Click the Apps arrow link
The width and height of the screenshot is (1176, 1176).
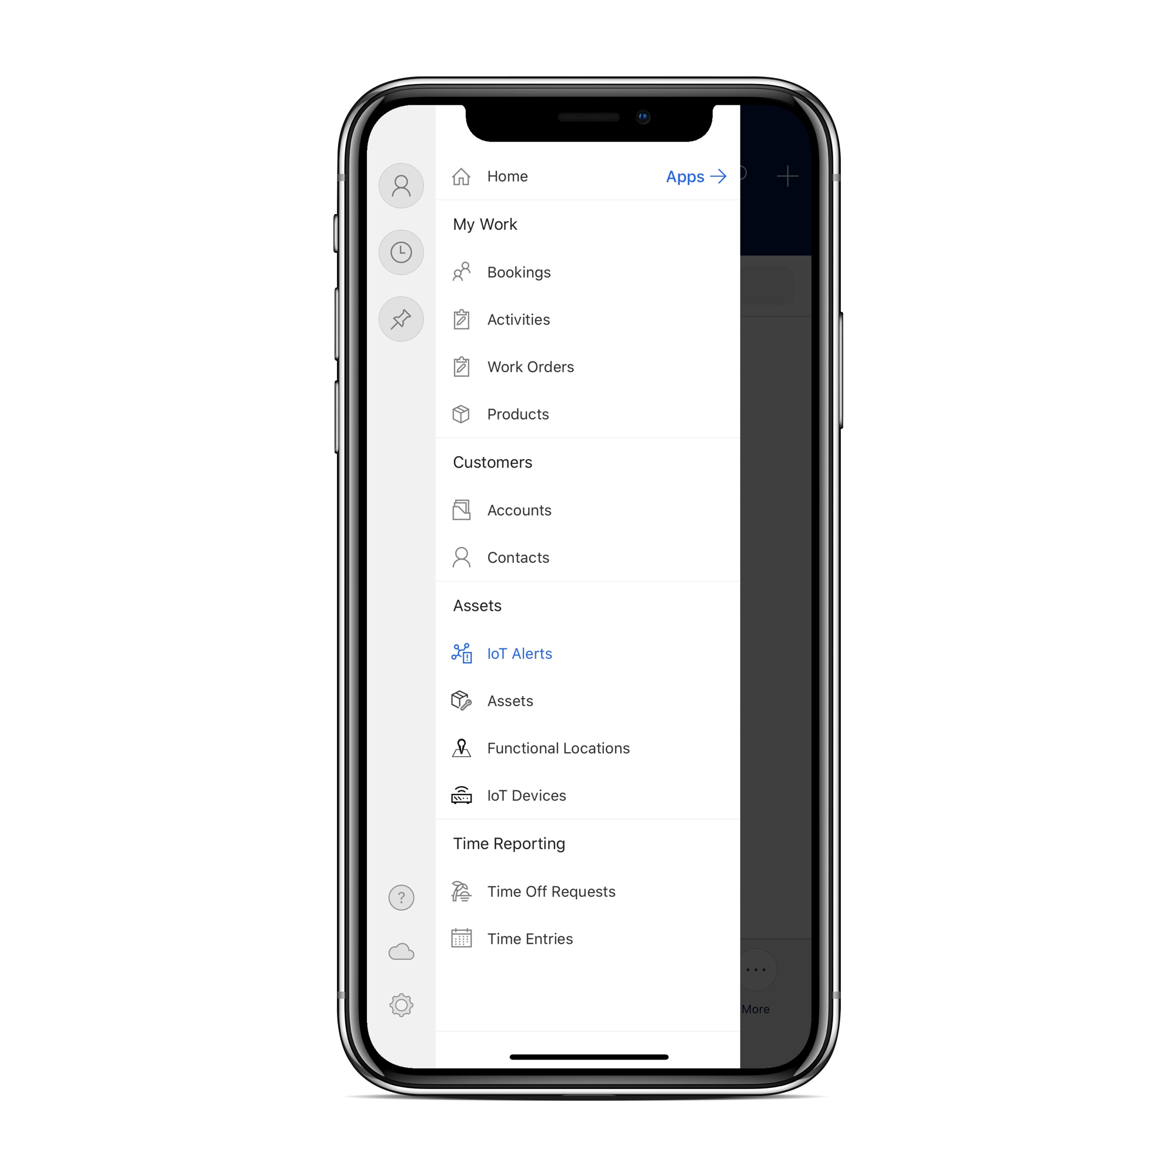[693, 176]
